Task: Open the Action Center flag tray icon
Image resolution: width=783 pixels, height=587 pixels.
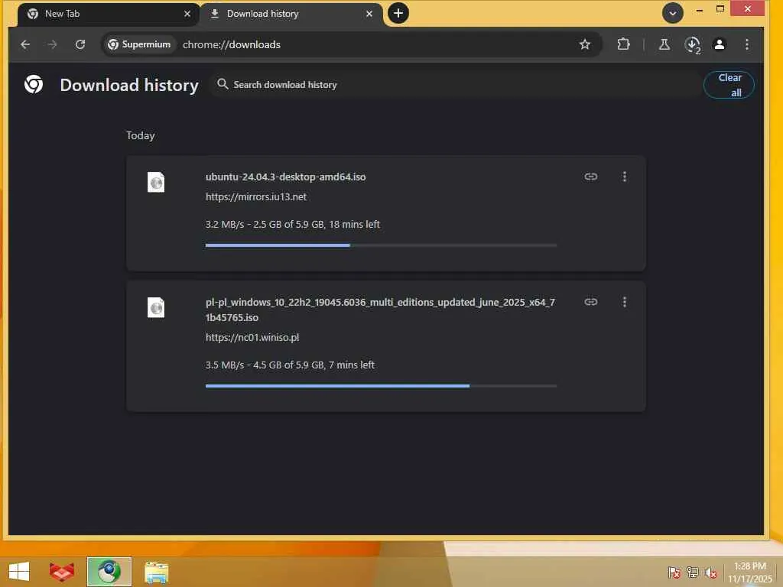Action: click(x=674, y=572)
